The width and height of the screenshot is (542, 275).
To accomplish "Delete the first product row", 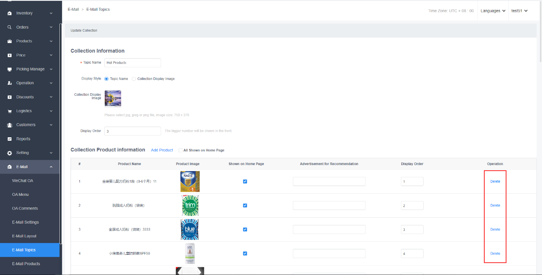I will point(495,181).
